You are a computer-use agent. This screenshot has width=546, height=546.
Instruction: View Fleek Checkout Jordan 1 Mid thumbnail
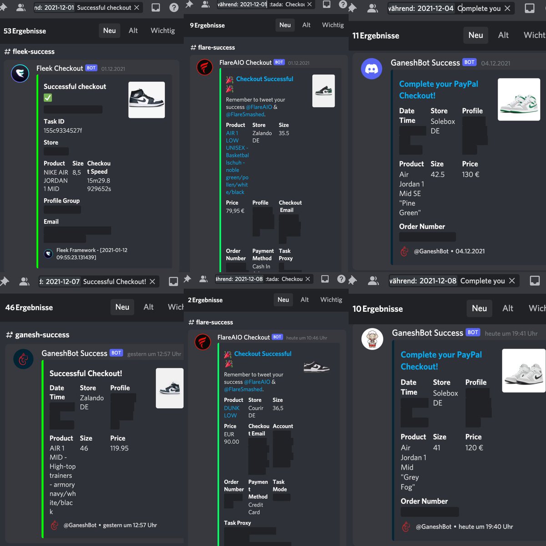[147, 100]
